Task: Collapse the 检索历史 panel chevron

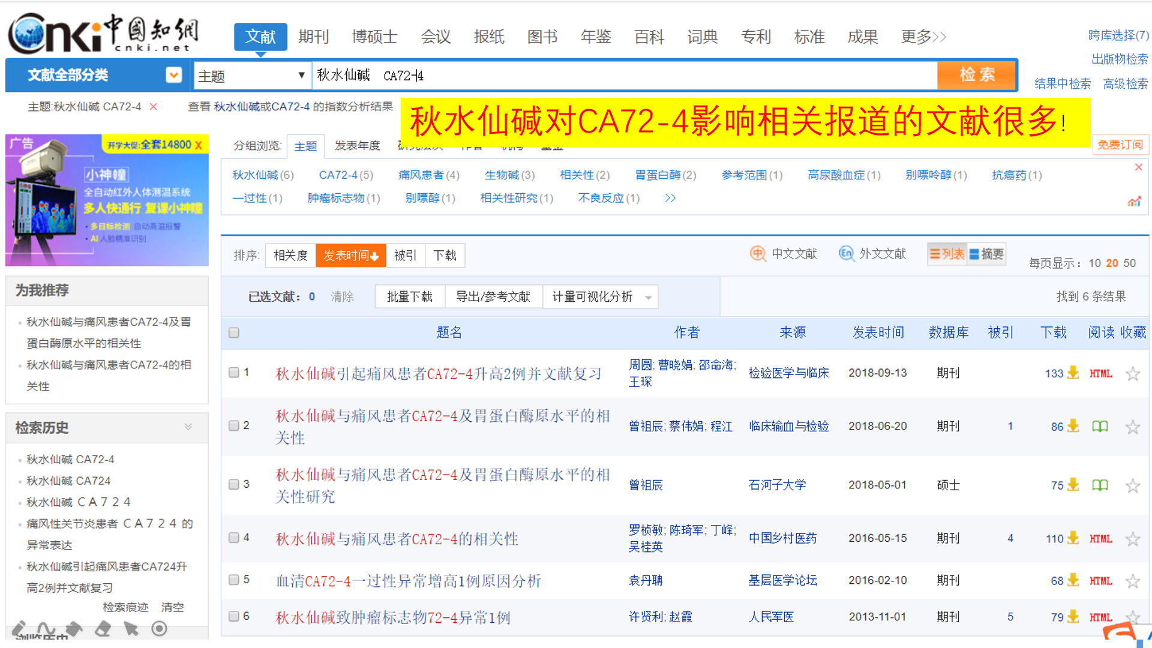Action: click(188, 427)
